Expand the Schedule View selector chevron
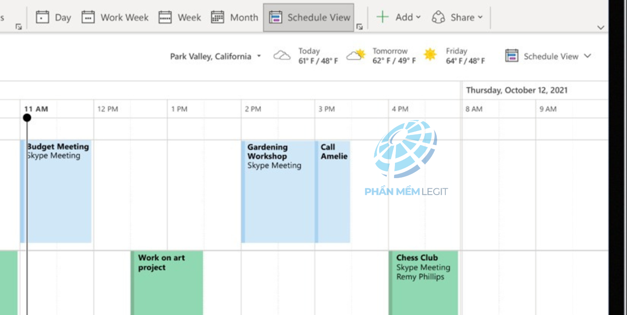Viewport: 627px width, 315px height. pyautogui.click(x=587, y=56)
